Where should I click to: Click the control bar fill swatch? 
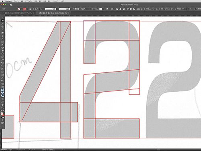[19, 9]
